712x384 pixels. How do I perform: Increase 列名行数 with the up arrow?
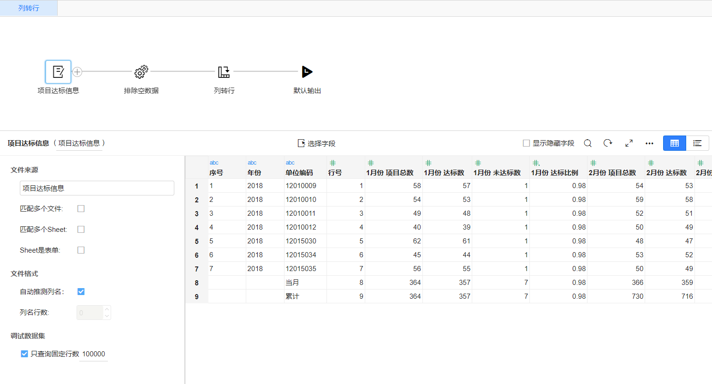(107, 309)
